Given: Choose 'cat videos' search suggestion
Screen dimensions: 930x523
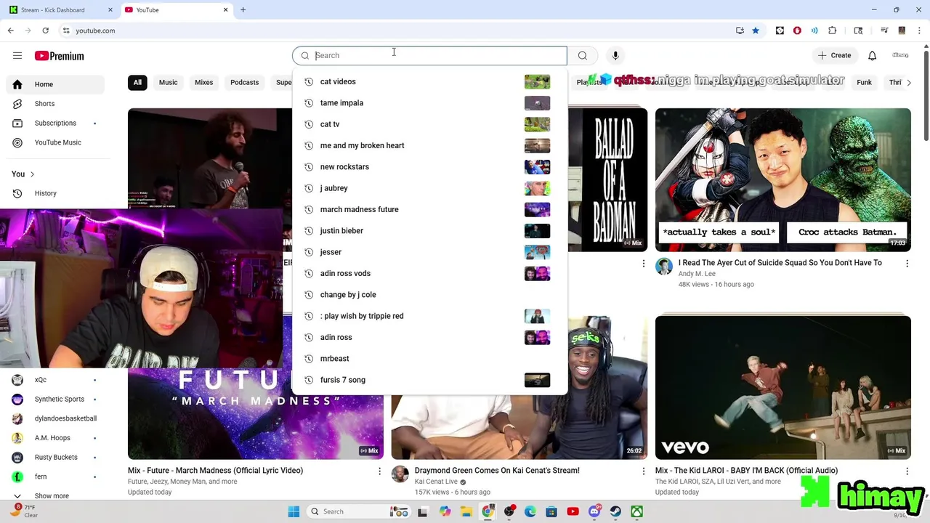Looking at the screenshot, I should point(429,81).
